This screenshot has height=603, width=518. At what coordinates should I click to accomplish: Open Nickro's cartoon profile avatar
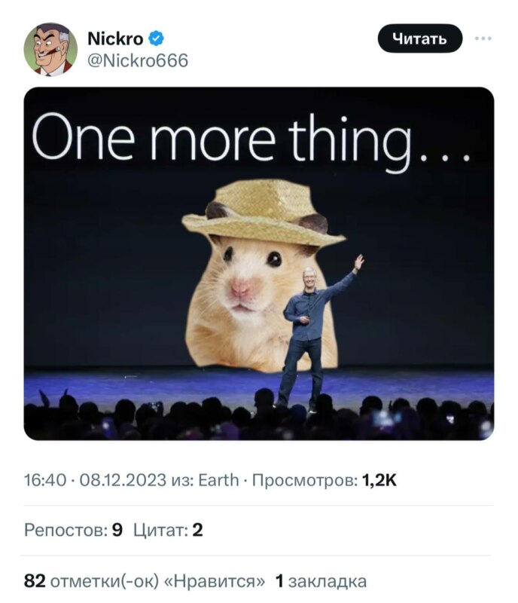point(50,49)
